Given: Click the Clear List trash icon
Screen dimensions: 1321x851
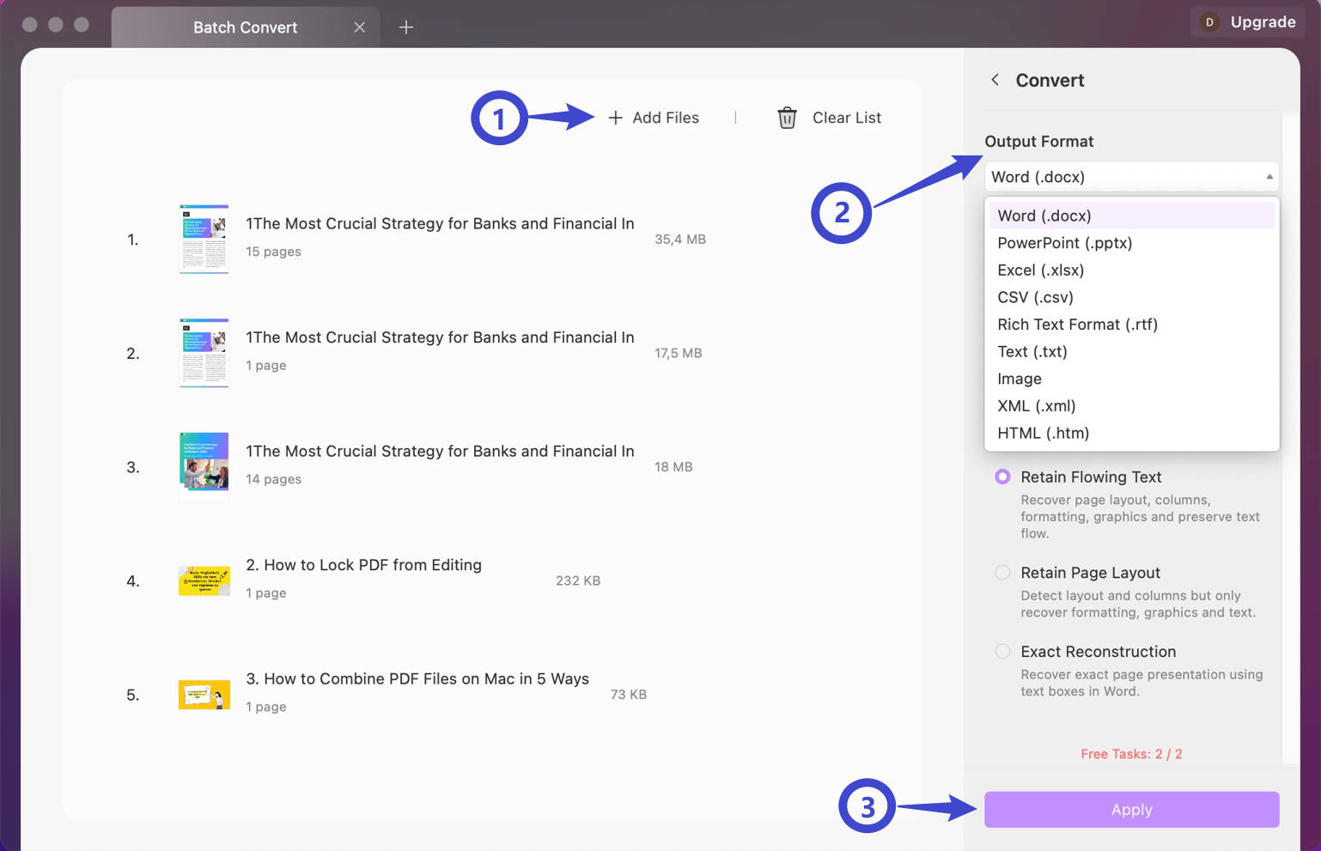Looking at the screenshot, I should point(787,118).
